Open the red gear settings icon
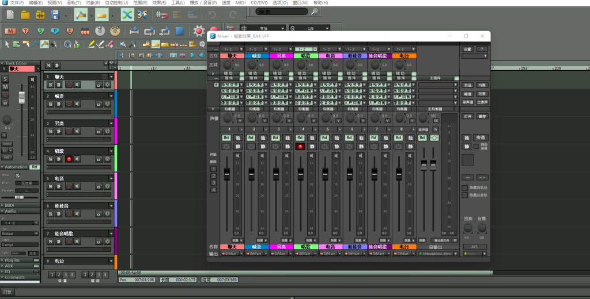Screen dimensions: 590x299 199,30
